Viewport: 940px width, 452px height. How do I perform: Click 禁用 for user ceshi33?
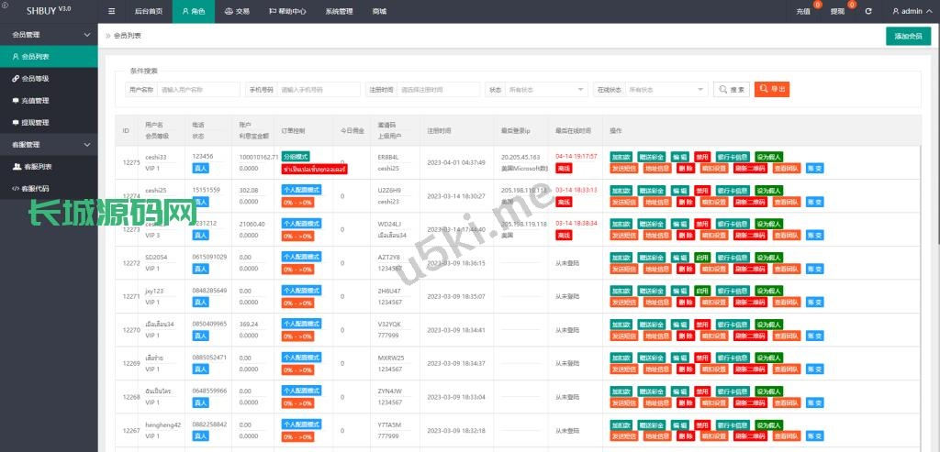pos(701,157)
